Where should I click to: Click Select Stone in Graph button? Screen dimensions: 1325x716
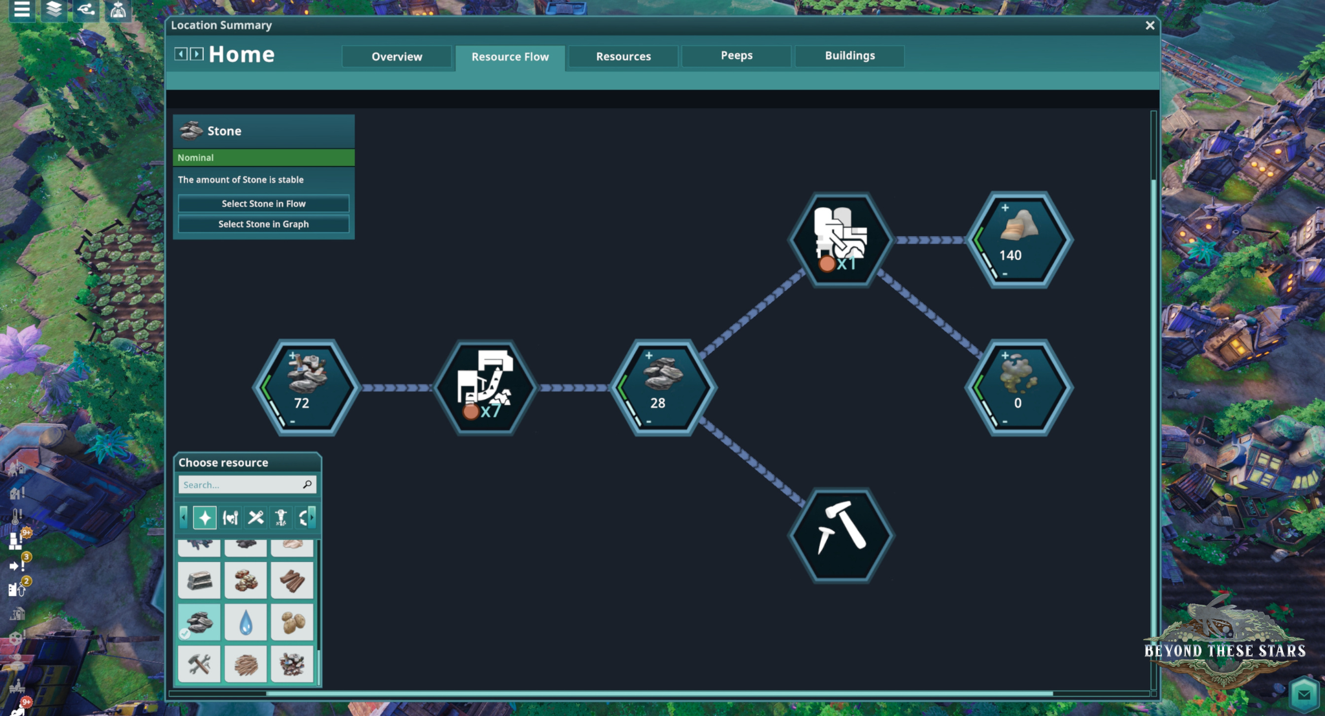click(x=263, y=224)
